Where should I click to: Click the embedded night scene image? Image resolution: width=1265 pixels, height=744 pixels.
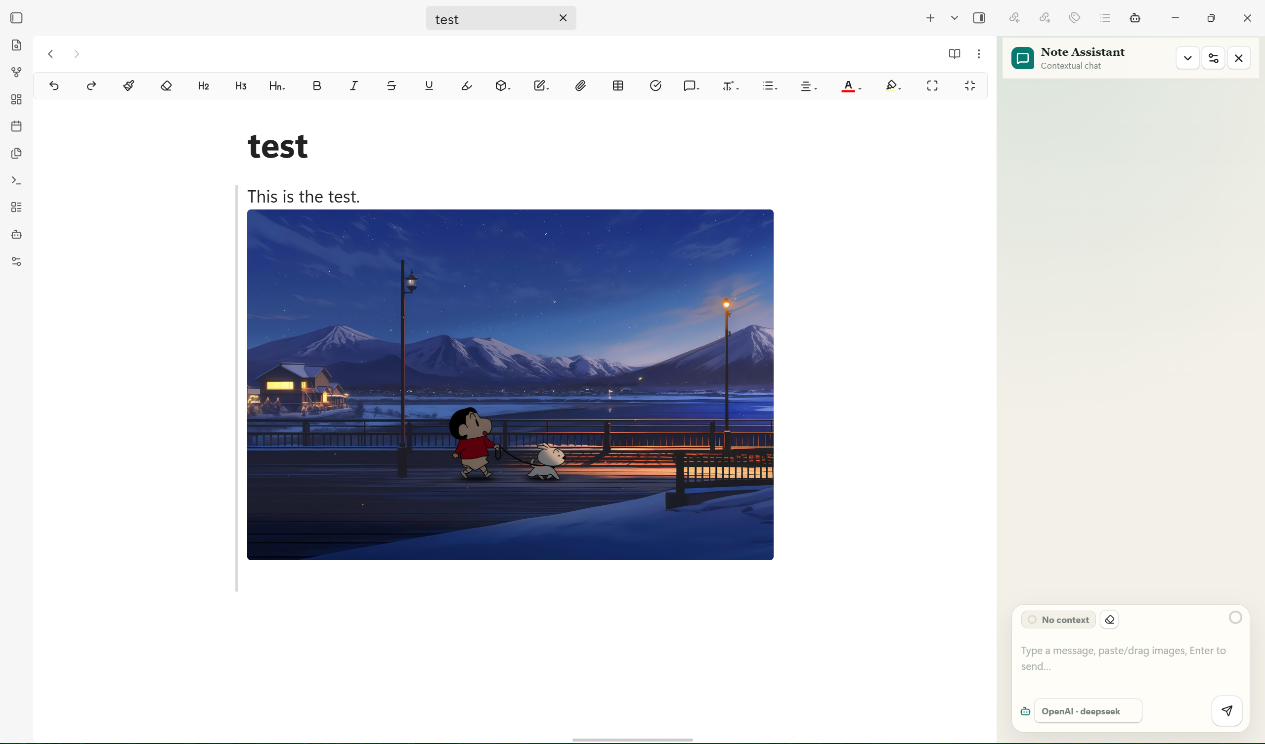click(x=510, y=385)
